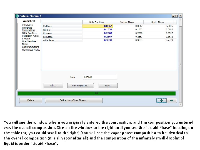200x150 pixels.
Task: Select Methane mole fraction cell 0.0667
Action: click(98, 26)
